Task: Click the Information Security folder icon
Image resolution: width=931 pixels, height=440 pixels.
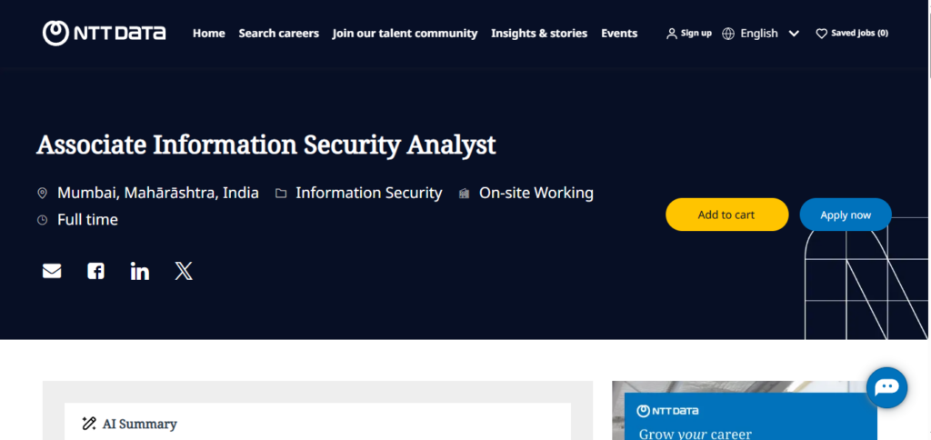Action: (x=281, y=193)
